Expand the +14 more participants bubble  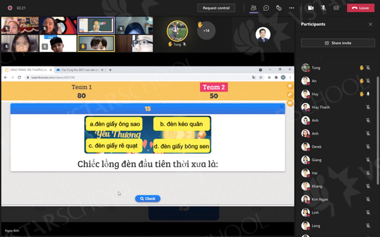(206, 31)
